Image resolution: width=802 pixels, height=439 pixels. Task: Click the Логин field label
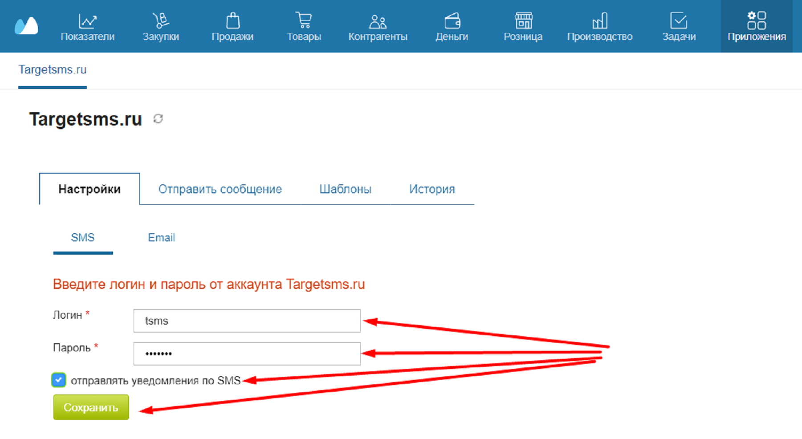tap(68, 315)
